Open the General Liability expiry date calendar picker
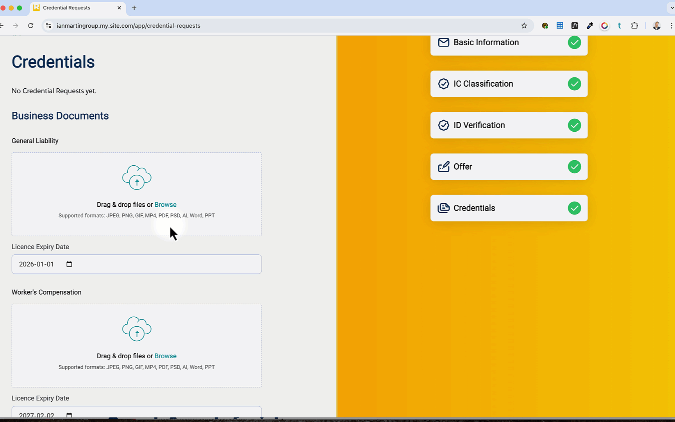Image resolution: width=675 pixels, height=422 pixels. (69, 265)
